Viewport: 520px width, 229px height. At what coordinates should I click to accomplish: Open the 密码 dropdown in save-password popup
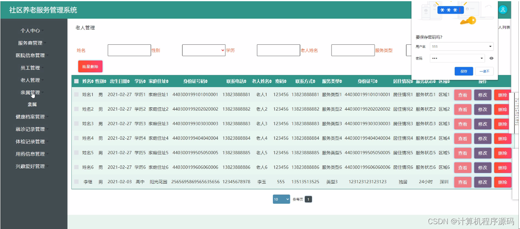coord(457,58)
